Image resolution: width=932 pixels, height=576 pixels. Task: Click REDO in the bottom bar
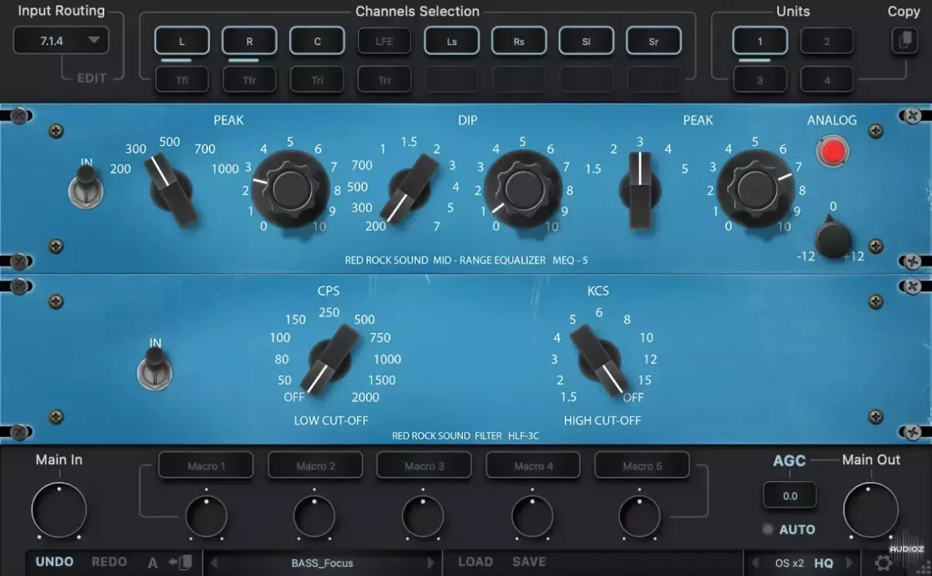coord(110,562)
